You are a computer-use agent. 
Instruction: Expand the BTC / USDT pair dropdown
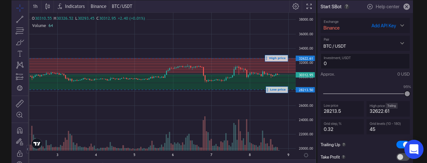[402, 43]
